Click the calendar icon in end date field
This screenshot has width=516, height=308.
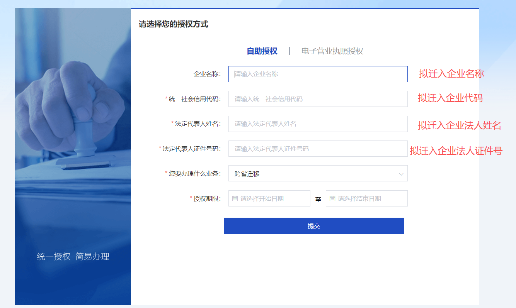(332, 198)
